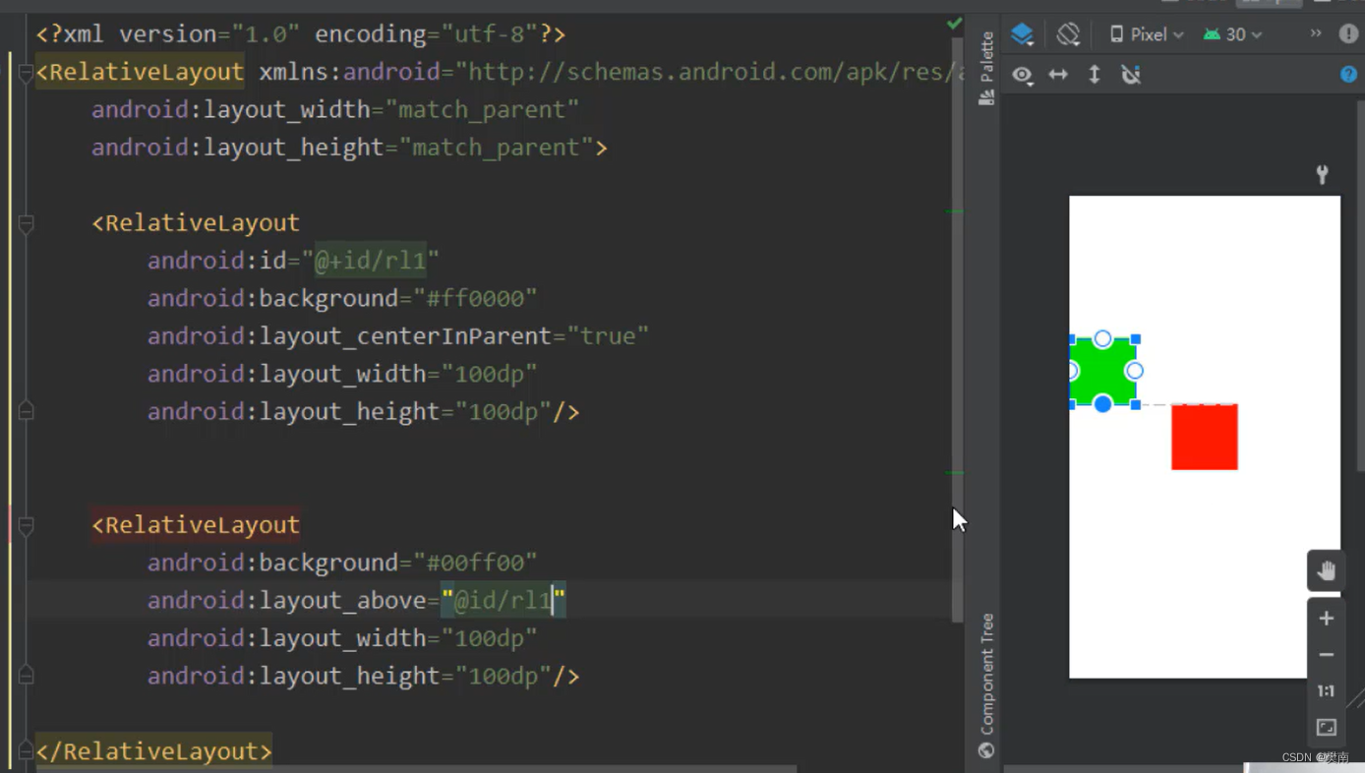Click the warnings exclamation icon
The image size is (1365, 773).
coord(1348,34)
